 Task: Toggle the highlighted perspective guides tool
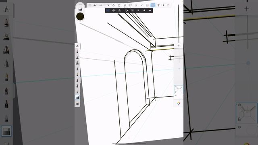coord(153,5)
